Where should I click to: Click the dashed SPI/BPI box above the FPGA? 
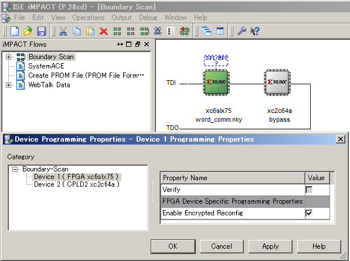216,60
